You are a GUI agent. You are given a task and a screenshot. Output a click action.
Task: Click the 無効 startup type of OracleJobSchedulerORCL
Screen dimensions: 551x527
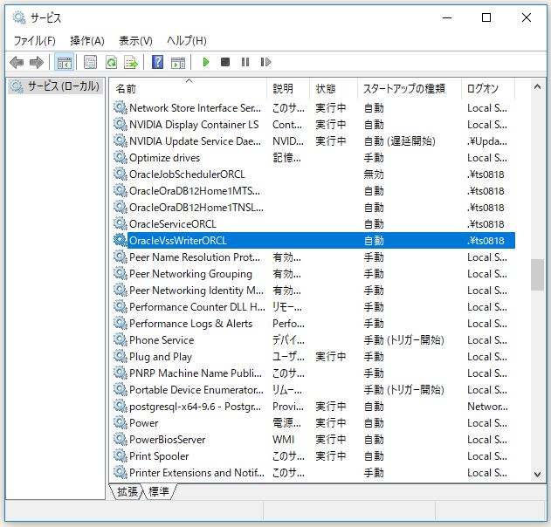[x=374, y=175]
